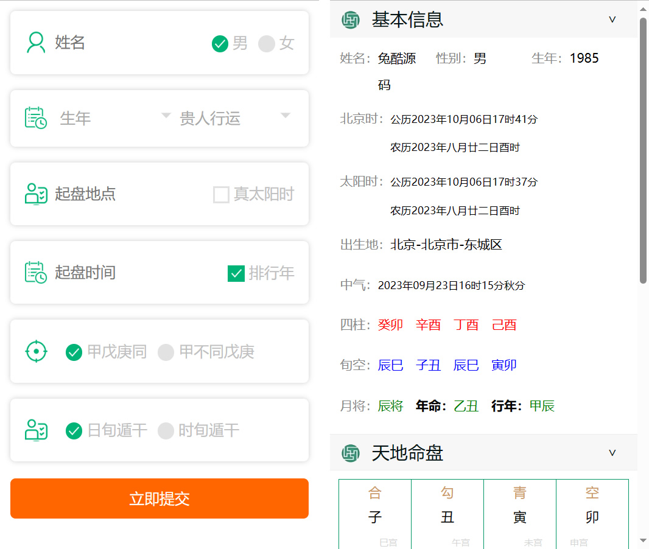Click the calendar clock icon beside 起盘时间
649x549 pixels.
point(36,272)
